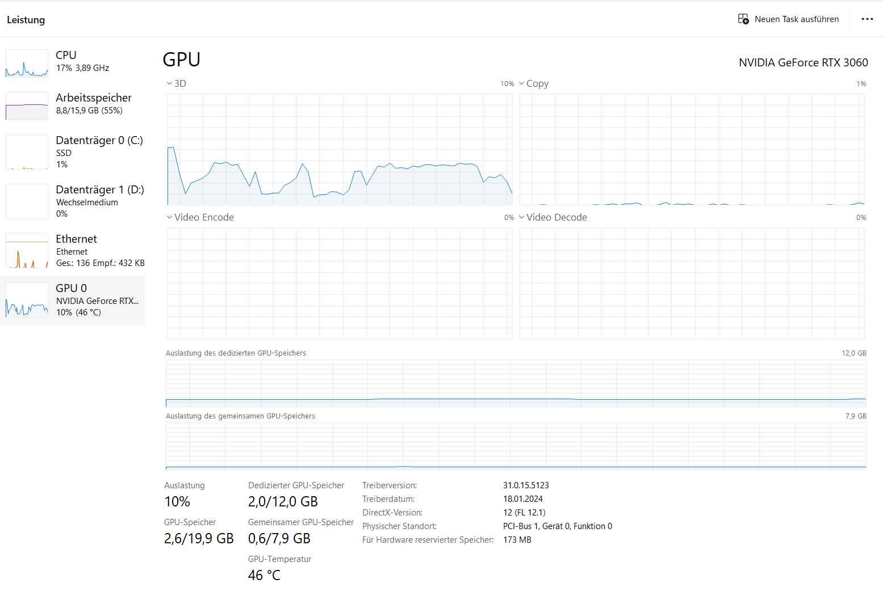The image size is (883, 596).
Task: Open the Ethernet performance entry
Action: pyautogui.click(x=73, y=251)
